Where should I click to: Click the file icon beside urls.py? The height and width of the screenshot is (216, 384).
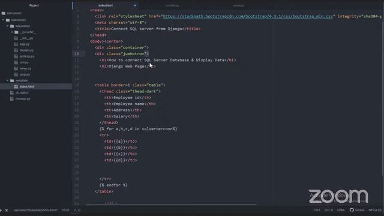click(16, 62)
